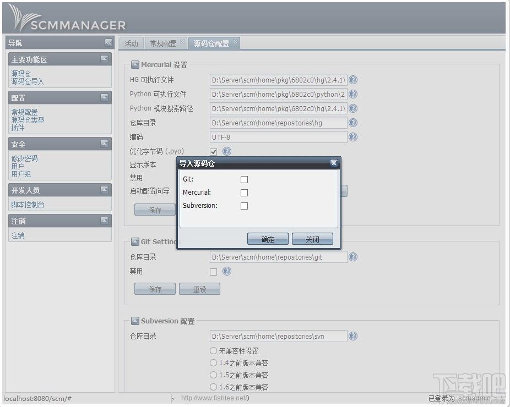Viewport: 510px width, 407px height.
Task: Click help icon for Python module search path
Action: point(353,108)
